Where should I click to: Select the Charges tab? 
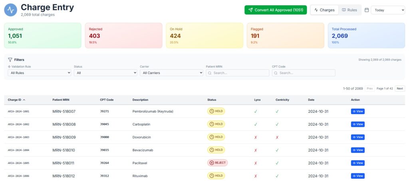point(324,10)
